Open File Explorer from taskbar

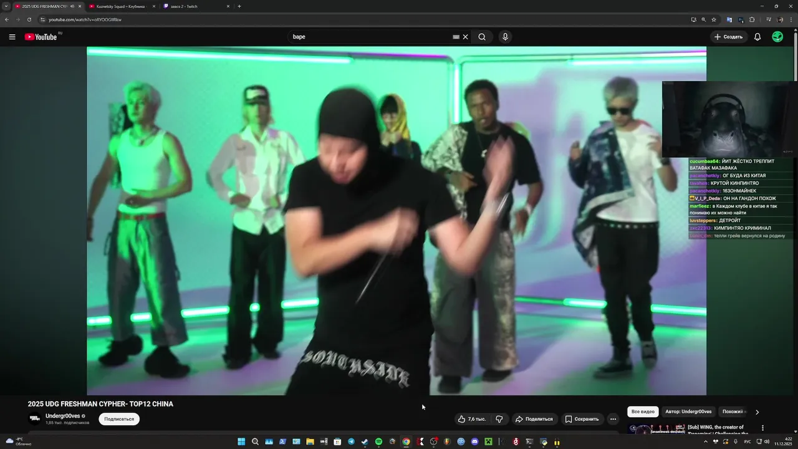click(310, 442)
